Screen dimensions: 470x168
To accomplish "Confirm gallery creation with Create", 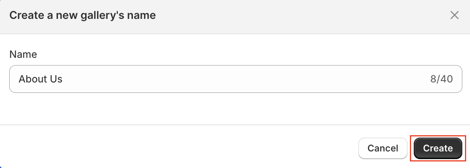I will click(x=438, y=148).
